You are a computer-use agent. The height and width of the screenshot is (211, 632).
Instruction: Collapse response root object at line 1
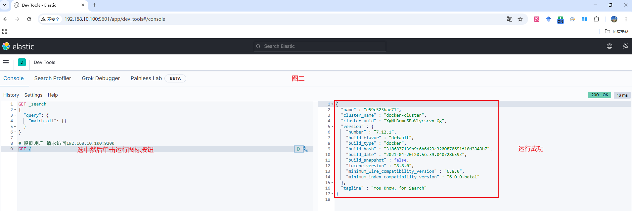click(x=332, y=104)
